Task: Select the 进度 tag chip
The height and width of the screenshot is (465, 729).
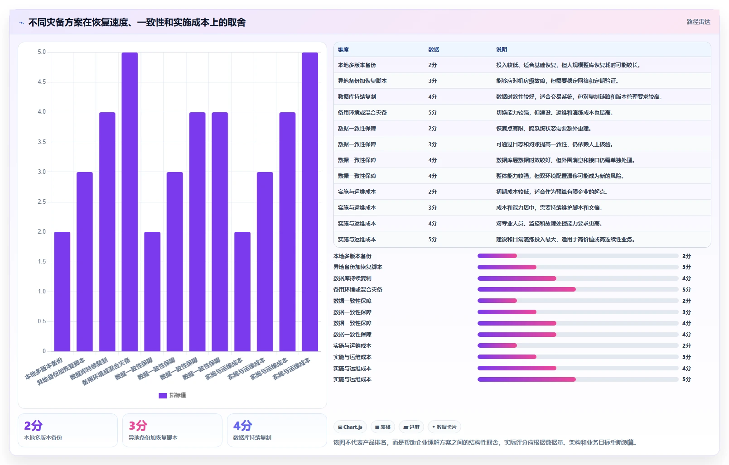Action: [x=411, y=427]
